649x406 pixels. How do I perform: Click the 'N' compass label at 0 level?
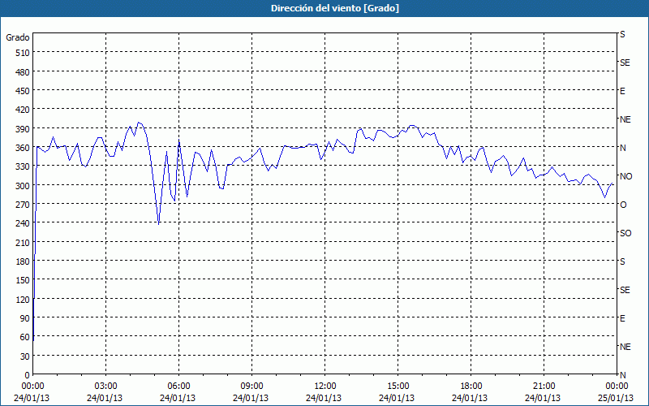(622, 375)
